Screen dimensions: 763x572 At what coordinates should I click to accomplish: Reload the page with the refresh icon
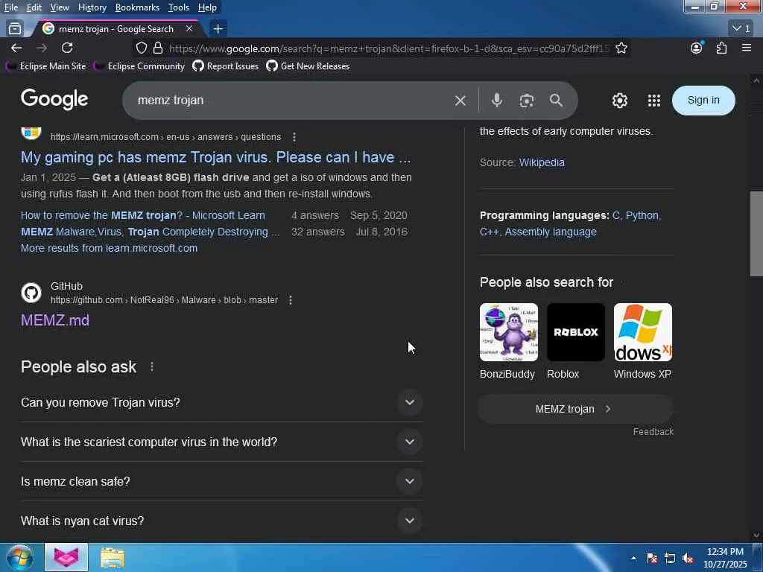pyautogui.click(x=67, y=48)
